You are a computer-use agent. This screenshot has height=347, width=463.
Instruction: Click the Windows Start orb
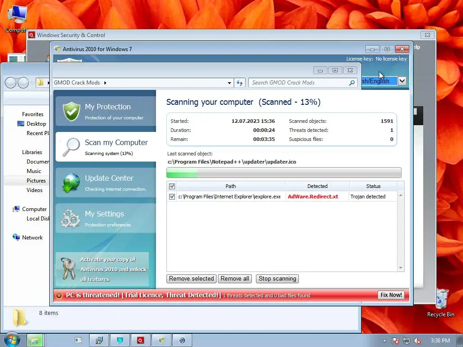(11, 340)
